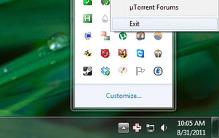This screenshot has height=138, width=219.
Task: Open µTorrent Forums menu entry
Action: [154, 8]
